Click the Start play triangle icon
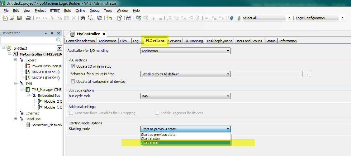Image resolution: width=351 pixels, height=156 pixels. [x=154, y=19]
